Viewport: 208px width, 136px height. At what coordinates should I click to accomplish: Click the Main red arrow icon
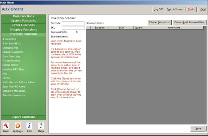click(6, 125)
